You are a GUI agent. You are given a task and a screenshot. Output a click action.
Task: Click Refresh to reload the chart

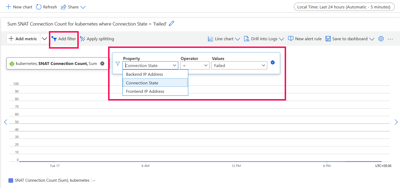click(47, 7)
